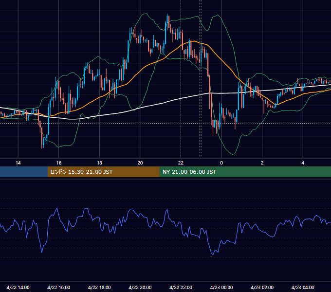
Task: Click the 0 hour axis label
Action: point(221,163)
